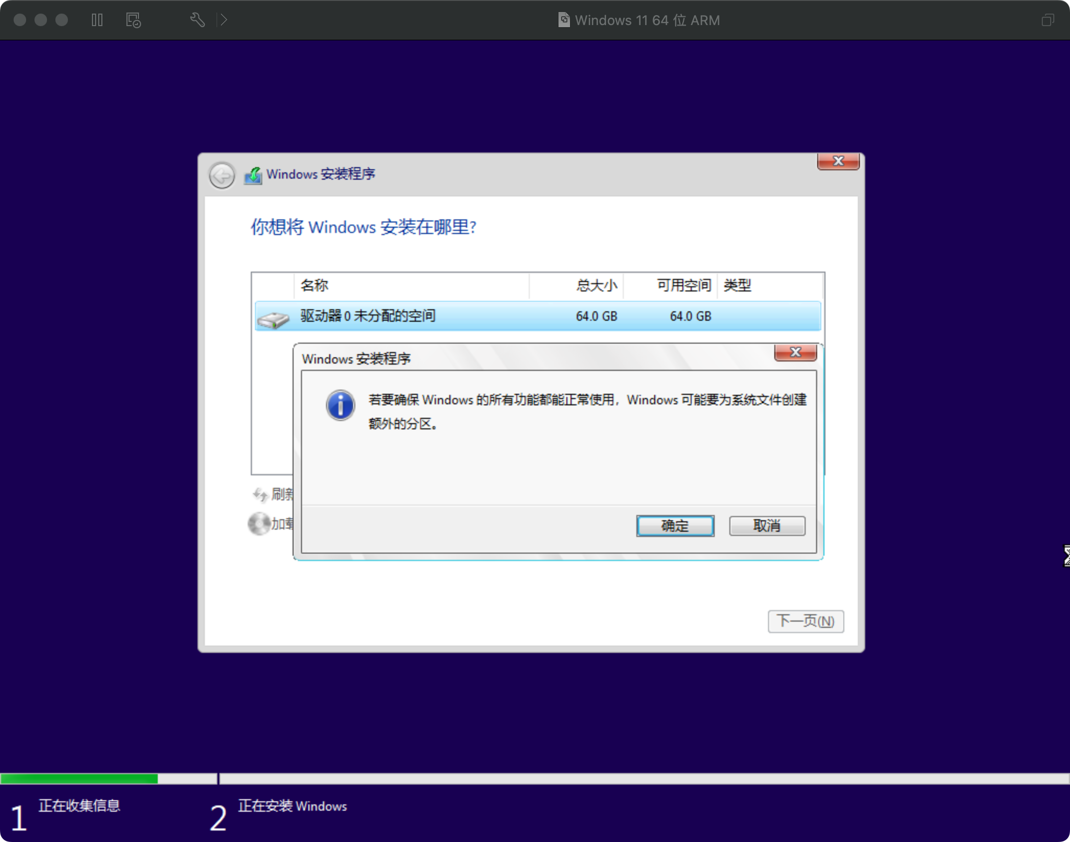The width and height of the screenshot is (1070, 842).
Task: Click the drive icon beside 驱动器 0
Action: point(273,319)
